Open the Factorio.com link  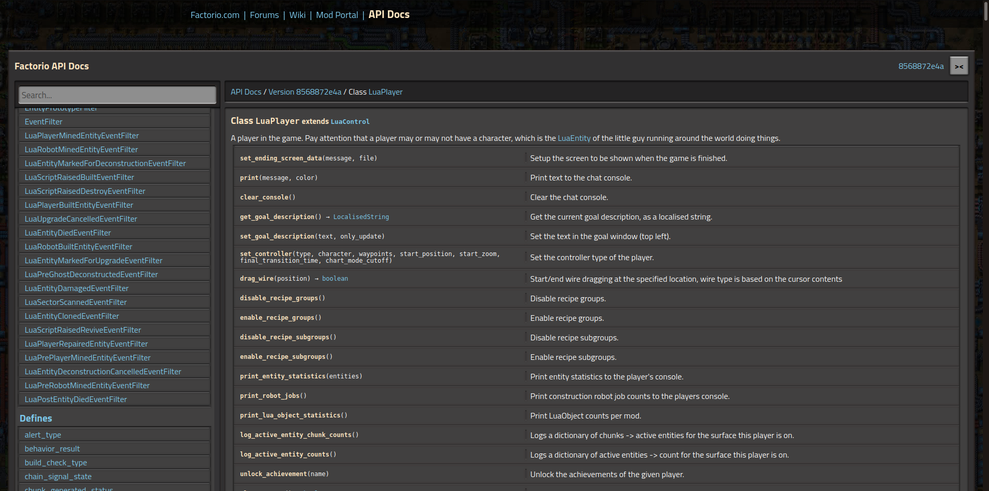(x=215, y=15)
